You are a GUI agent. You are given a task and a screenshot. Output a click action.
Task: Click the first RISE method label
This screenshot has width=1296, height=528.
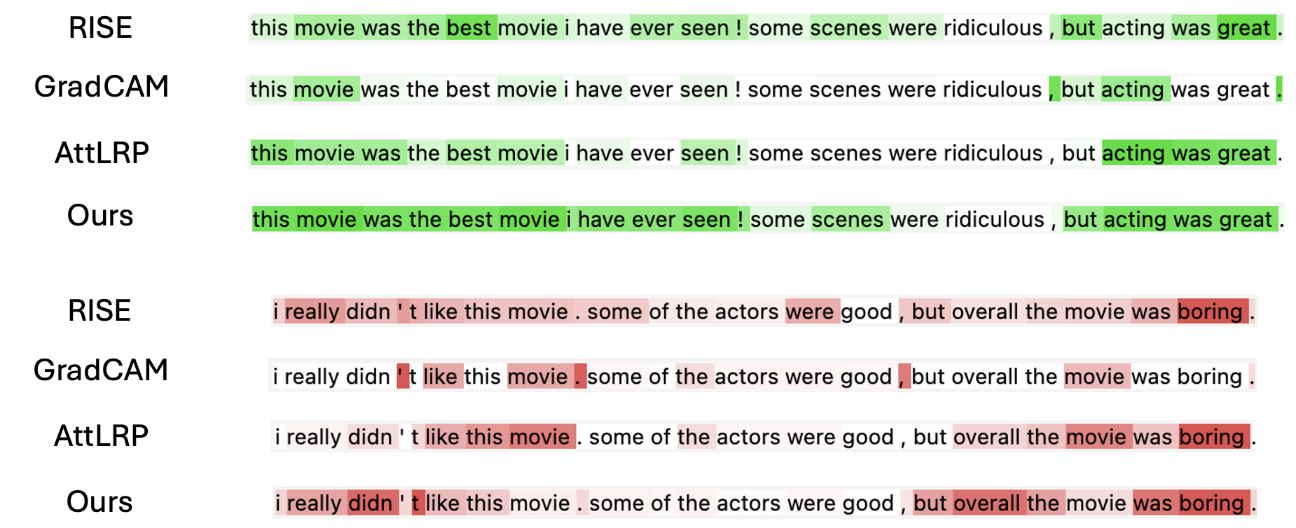click(x=100, y=28)
